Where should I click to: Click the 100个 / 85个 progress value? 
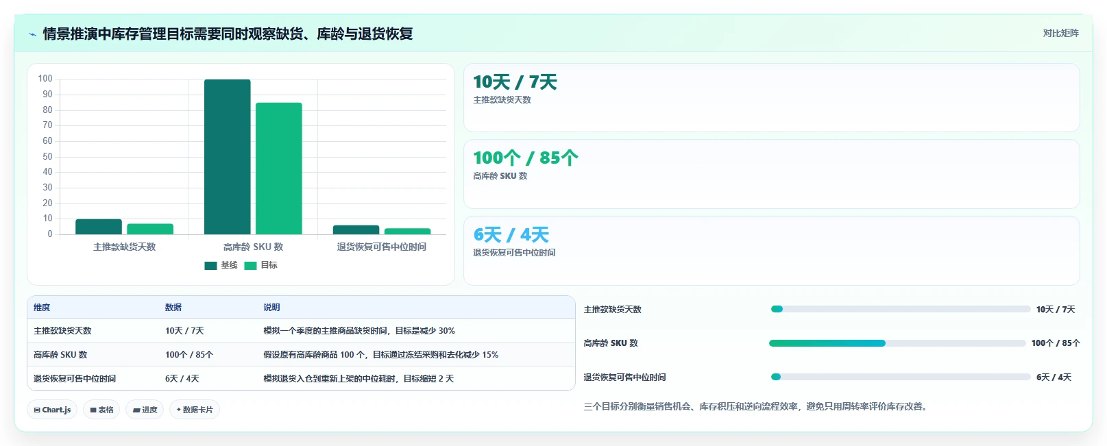pyautogui.click(x=1056, y=343)
